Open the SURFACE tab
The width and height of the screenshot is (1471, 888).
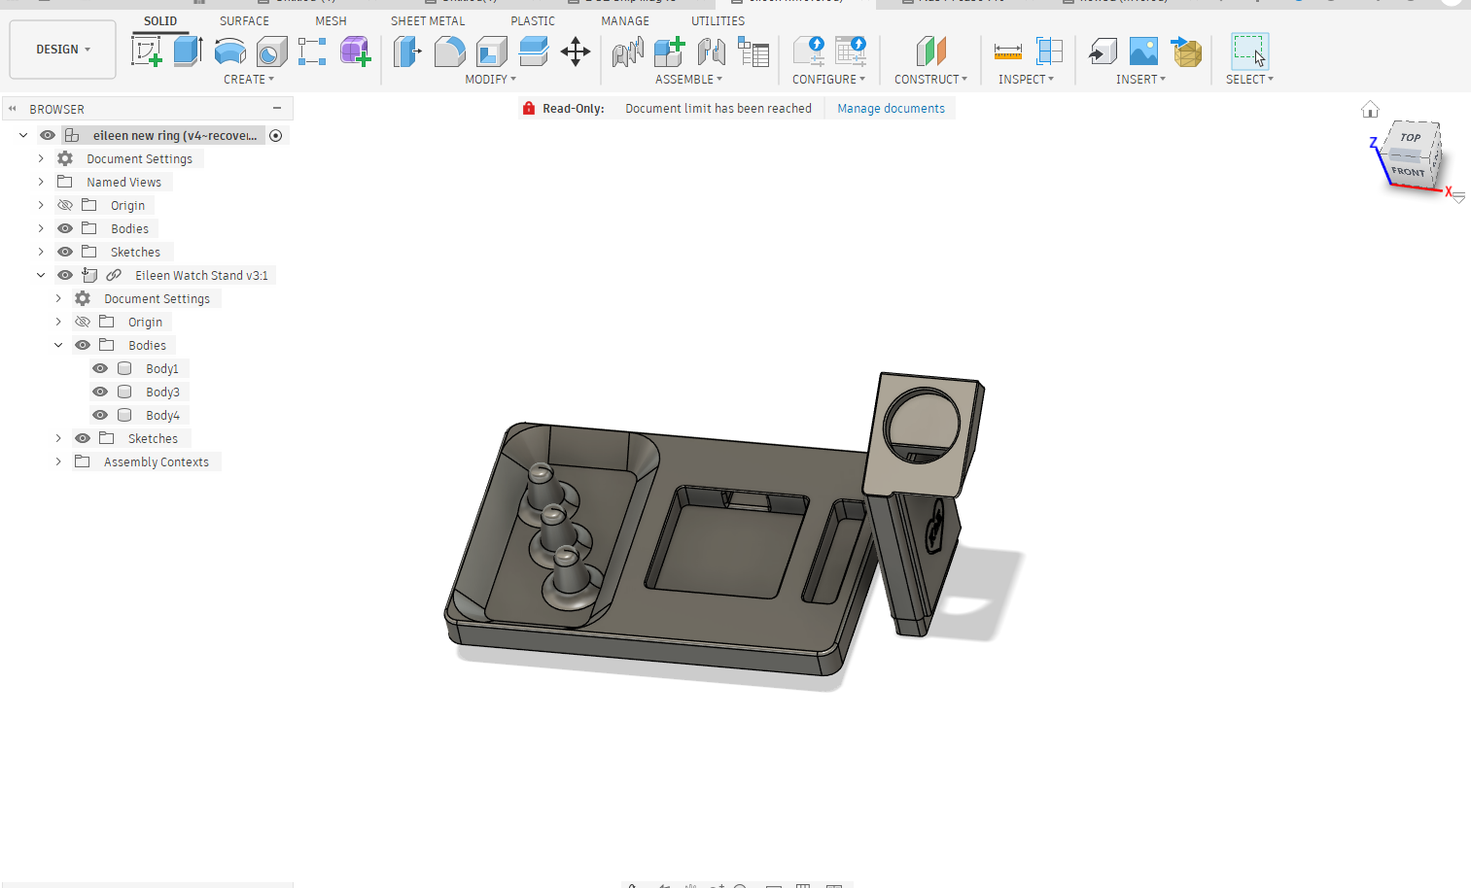click(x=244, y=20)
